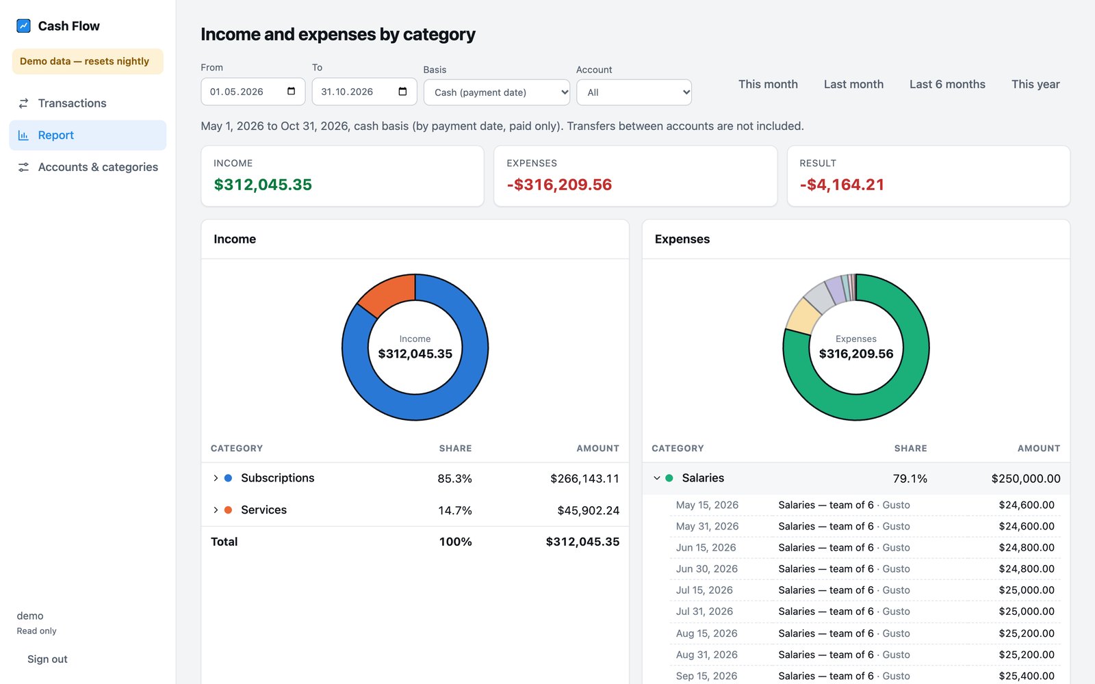Click the Subscriptions amount $266,143.11
The image size is (1095, 684).
coord(584,479)
